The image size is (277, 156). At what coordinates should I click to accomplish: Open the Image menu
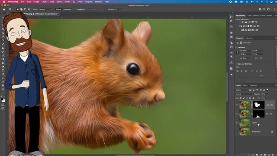[36, 2]
